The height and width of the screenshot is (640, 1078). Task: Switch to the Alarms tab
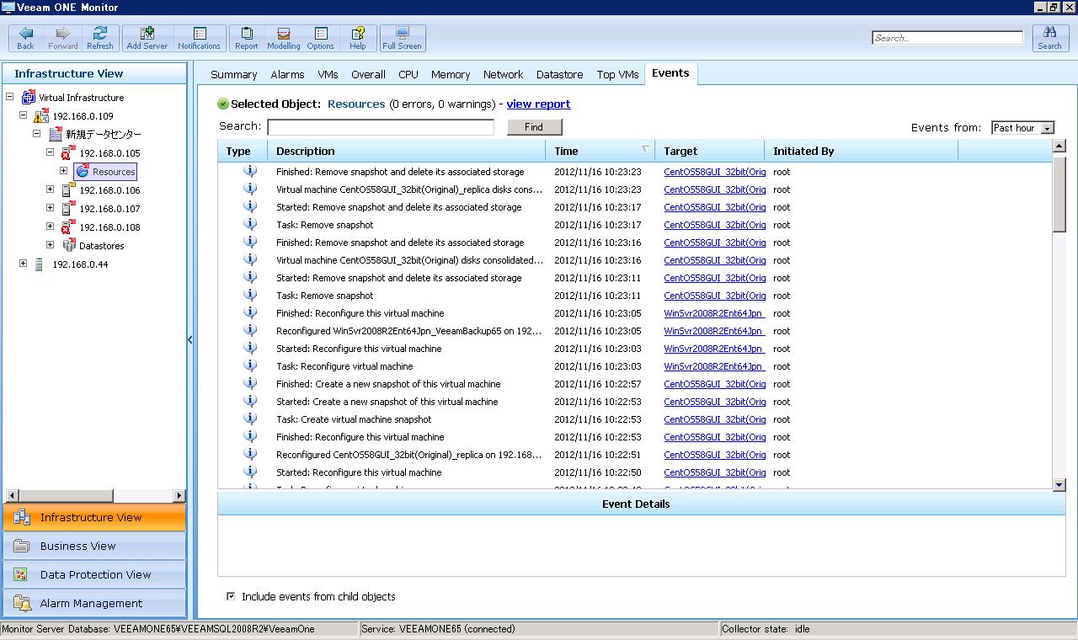[287, 74]
